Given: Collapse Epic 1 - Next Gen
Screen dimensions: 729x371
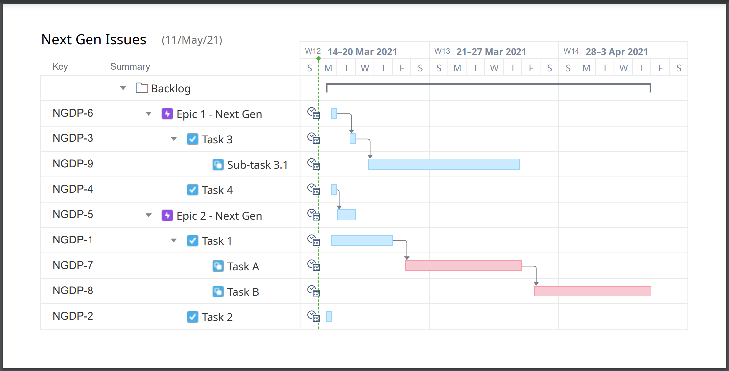Looking at the screenshot, I should point(148,114).
